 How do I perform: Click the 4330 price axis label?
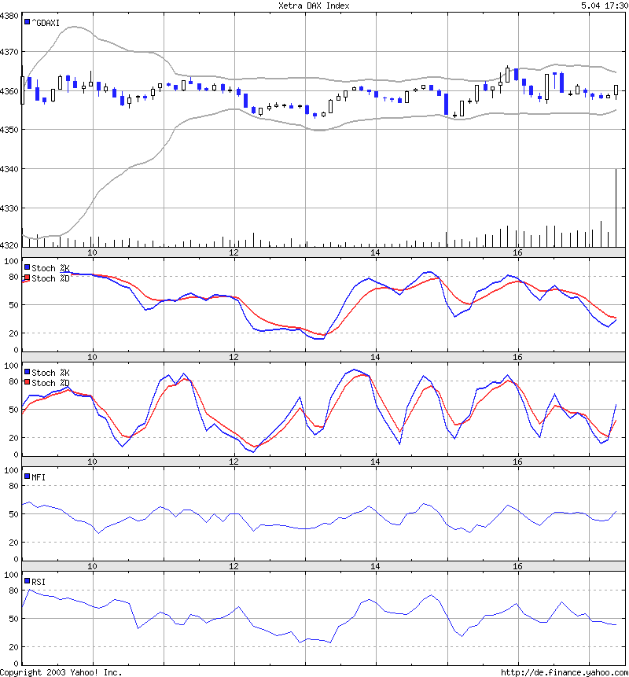pyautogui.click(x=9, y=208)
